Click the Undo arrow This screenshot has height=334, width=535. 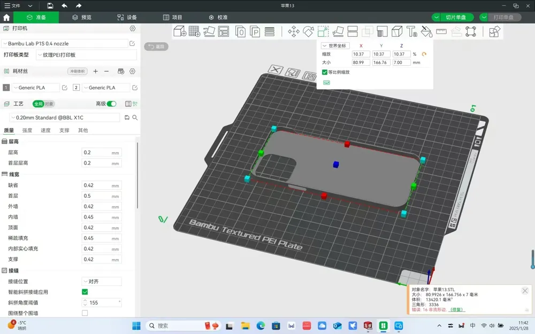click(65, 5)
